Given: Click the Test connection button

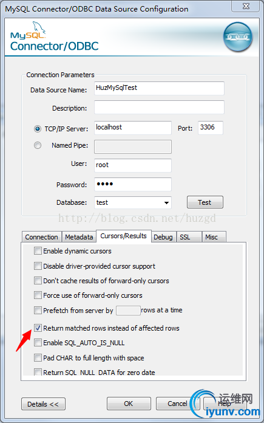Looking at the screenshot, I should click(x=205, y=202).
